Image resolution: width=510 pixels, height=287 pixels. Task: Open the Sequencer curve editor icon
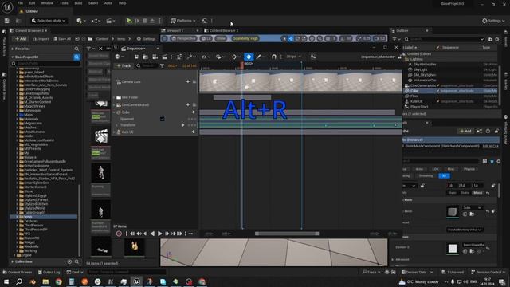point(313,57)
